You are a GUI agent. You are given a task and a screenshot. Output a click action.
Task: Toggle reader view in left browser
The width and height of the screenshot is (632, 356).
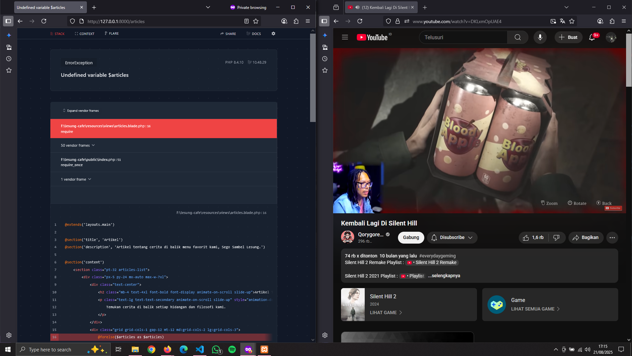[246, 21]
